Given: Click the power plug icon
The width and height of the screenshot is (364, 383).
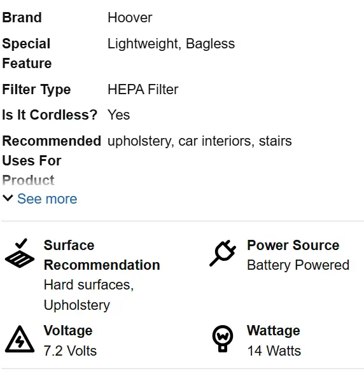Looking at the screenshot, I should 223,253.
